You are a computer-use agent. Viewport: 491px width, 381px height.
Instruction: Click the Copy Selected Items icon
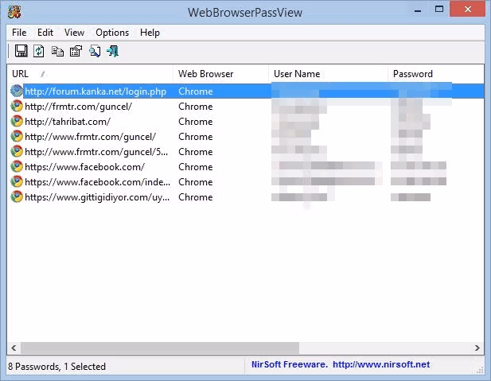coord(57,52)
